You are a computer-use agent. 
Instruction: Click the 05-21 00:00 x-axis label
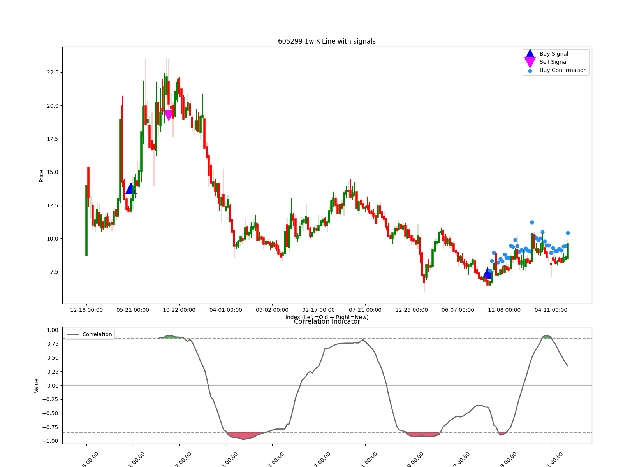point(133,310)
